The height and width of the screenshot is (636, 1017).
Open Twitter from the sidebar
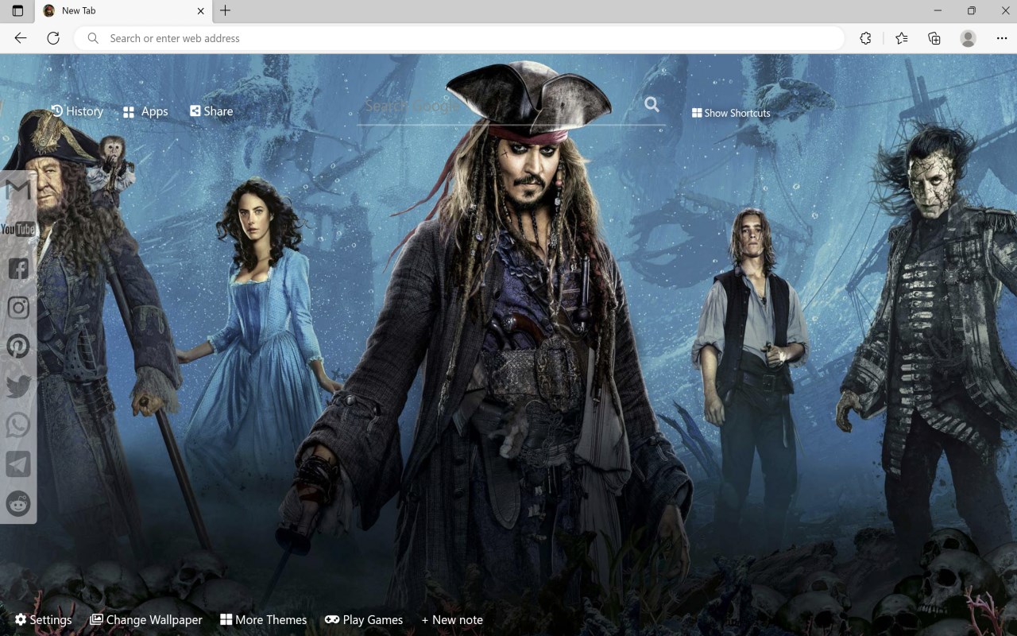[x=18, y=386]
